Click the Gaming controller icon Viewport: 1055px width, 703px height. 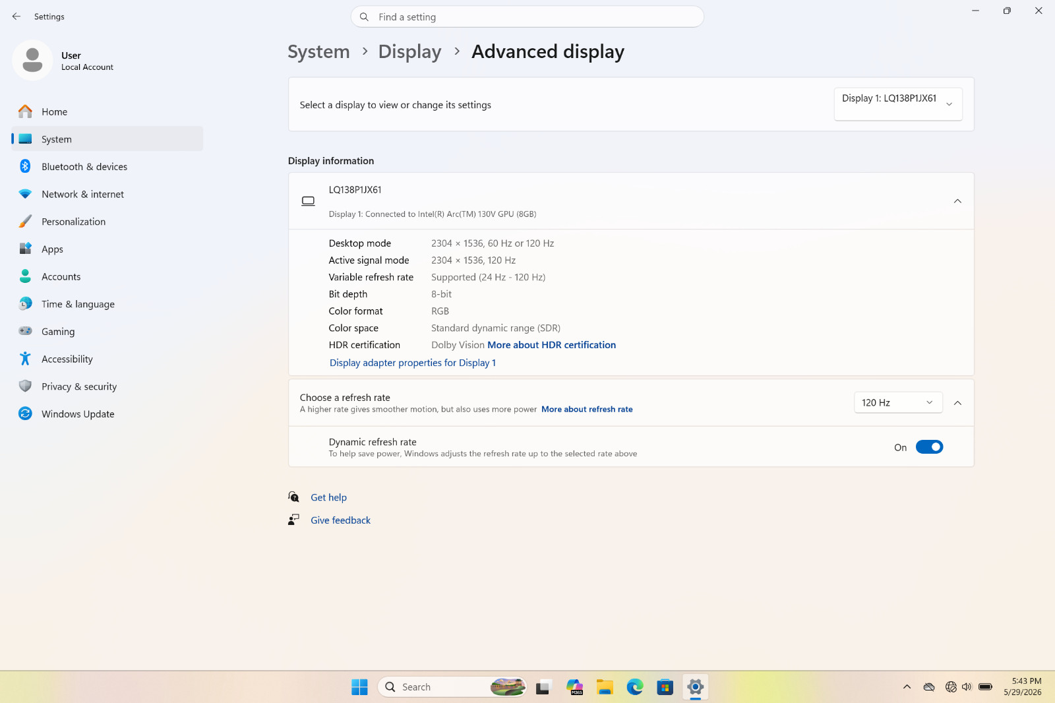[25, 331]
